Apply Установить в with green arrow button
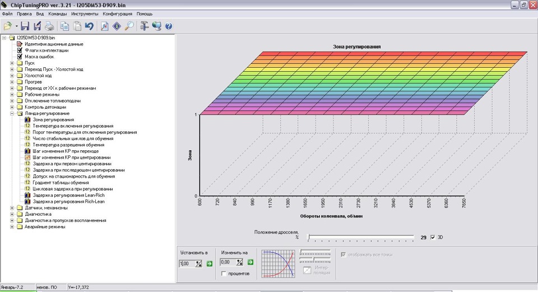Screen dimensions: 538x292 209,263
